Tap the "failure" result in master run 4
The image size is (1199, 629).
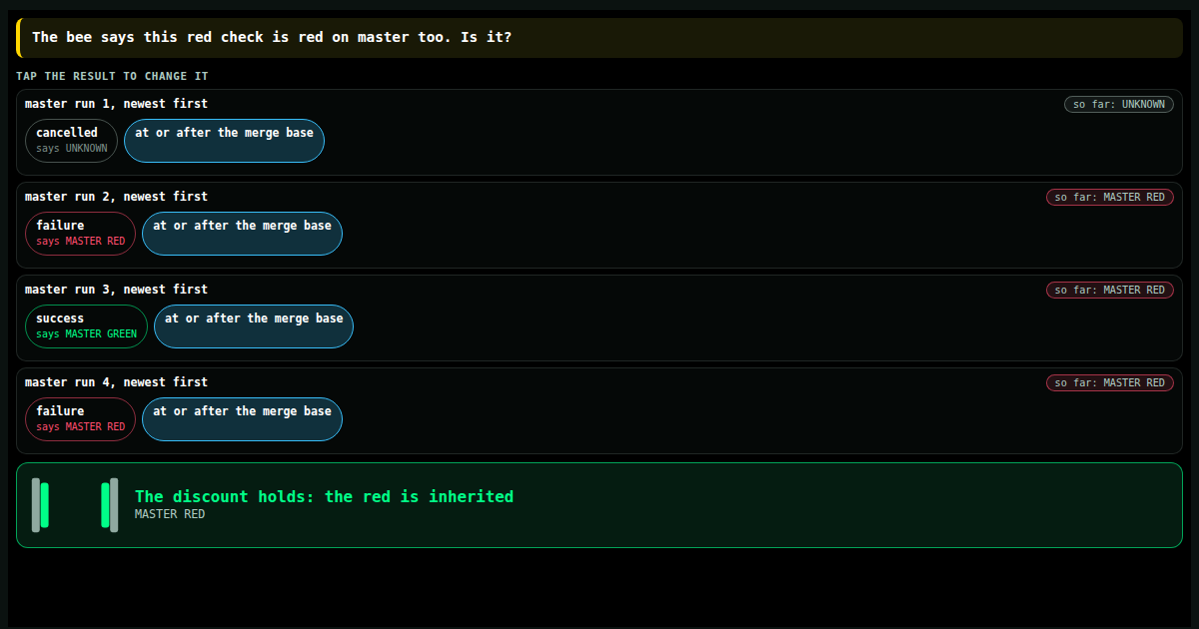click(80, 419)
